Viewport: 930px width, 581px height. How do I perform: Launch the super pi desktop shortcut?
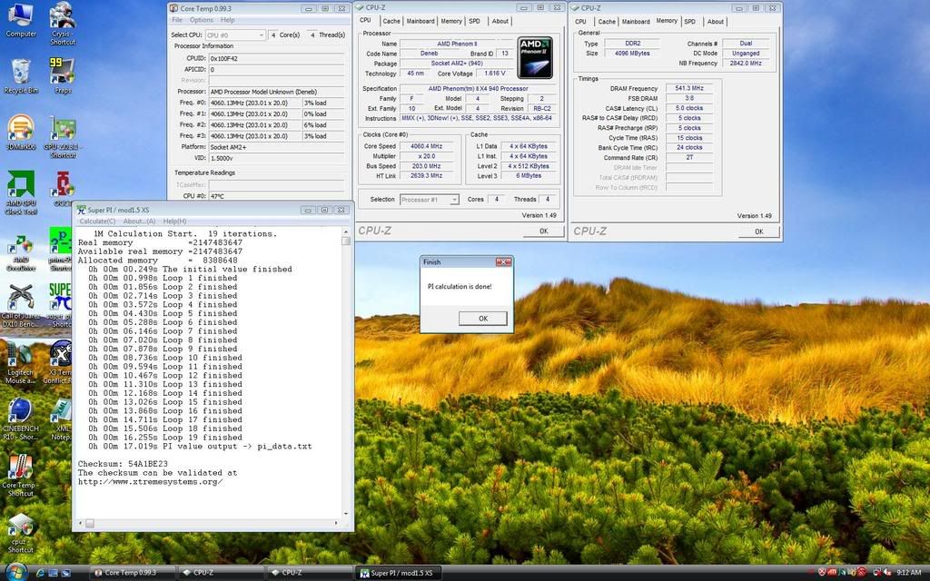pyautogui.click(x=61, y=305)
